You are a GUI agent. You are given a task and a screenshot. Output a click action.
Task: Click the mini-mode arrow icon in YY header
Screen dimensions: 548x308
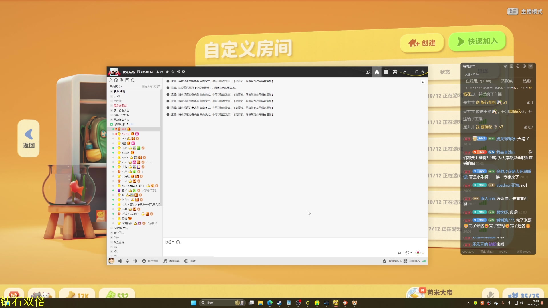pyautogui.click(x=404, y=72)
